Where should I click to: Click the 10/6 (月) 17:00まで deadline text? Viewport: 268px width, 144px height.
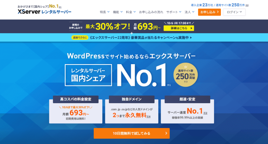[179, 23]
